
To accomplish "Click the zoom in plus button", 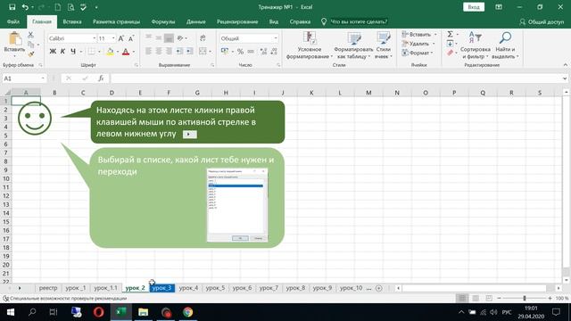I will [x=550, y=298].
